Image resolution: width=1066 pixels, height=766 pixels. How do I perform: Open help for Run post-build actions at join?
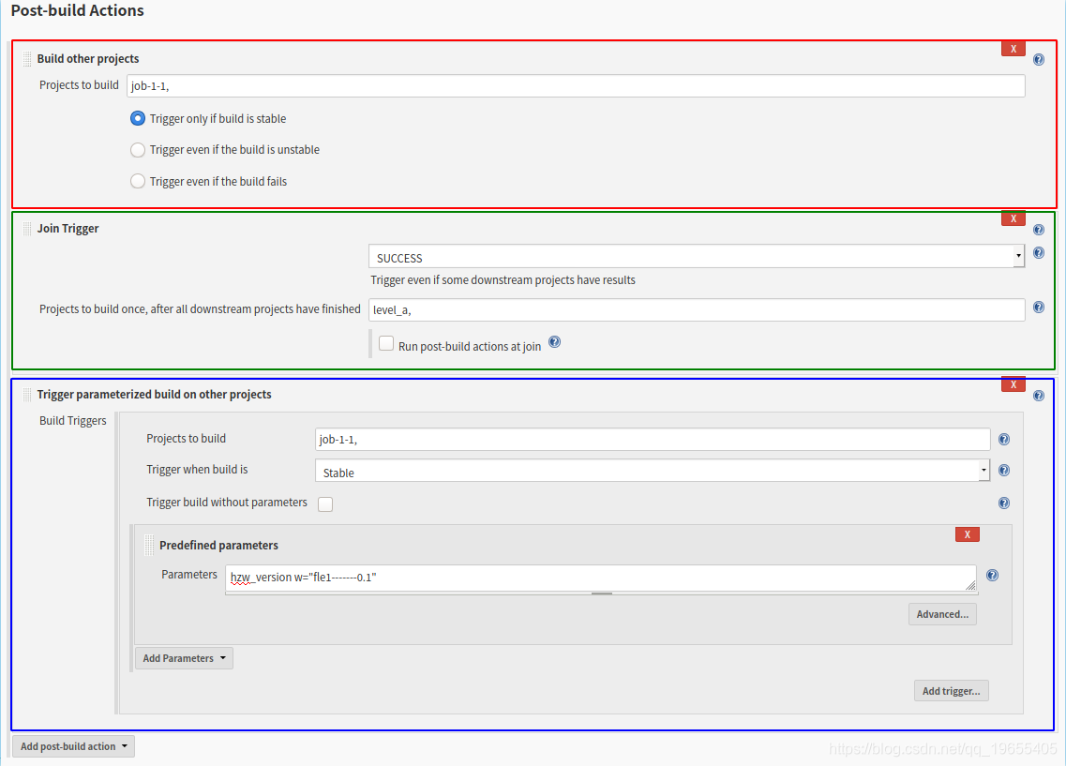tap(554, 342)
